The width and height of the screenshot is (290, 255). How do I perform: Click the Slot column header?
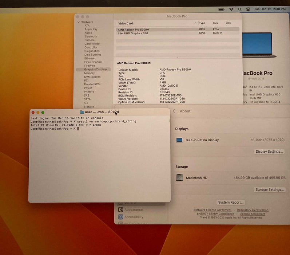coord(228,23)
